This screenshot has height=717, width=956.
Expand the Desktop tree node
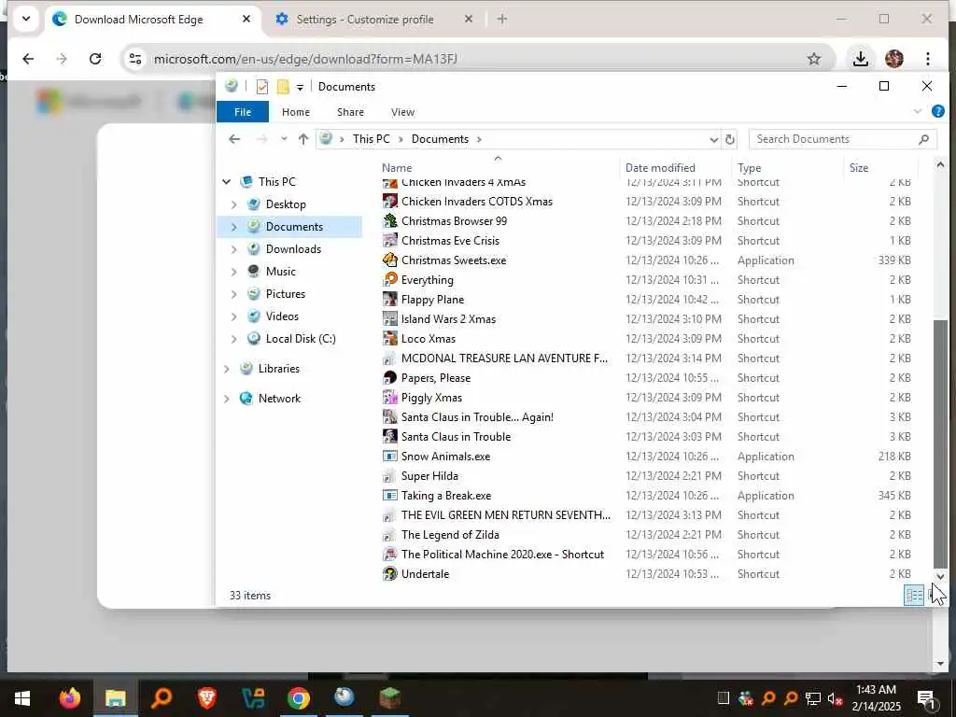tap(234, 204)
